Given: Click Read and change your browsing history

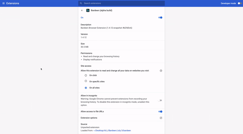Looking at the screenshot, I should (101, 56).
